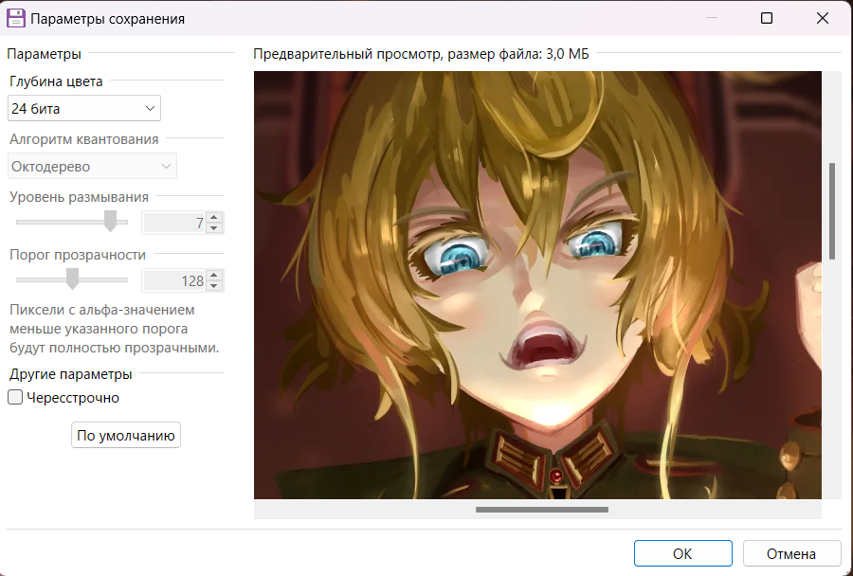This screenshot has width=853, height=576.
Task: Click the preview header showing file size 3,0 МБ
Action: (x=421, y=54)
